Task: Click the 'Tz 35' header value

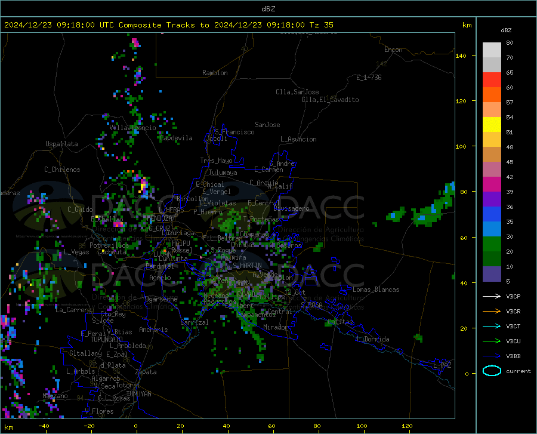Action: (x=321, y=25)
